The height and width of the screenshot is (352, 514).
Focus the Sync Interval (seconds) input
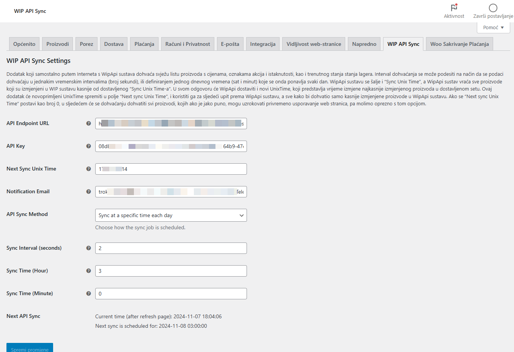(x=171, y=248)
